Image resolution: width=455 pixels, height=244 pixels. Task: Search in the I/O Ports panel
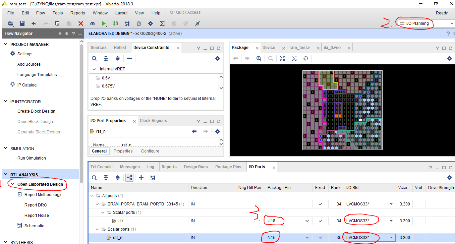[94, 178]
